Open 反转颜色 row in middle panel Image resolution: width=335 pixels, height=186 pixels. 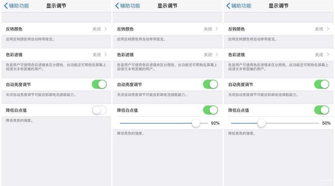167,29
